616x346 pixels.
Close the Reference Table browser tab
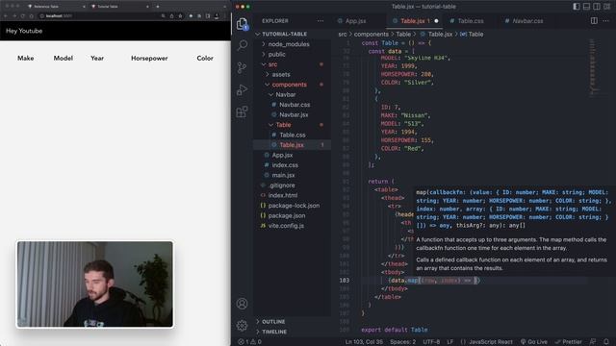pos(84,7)
